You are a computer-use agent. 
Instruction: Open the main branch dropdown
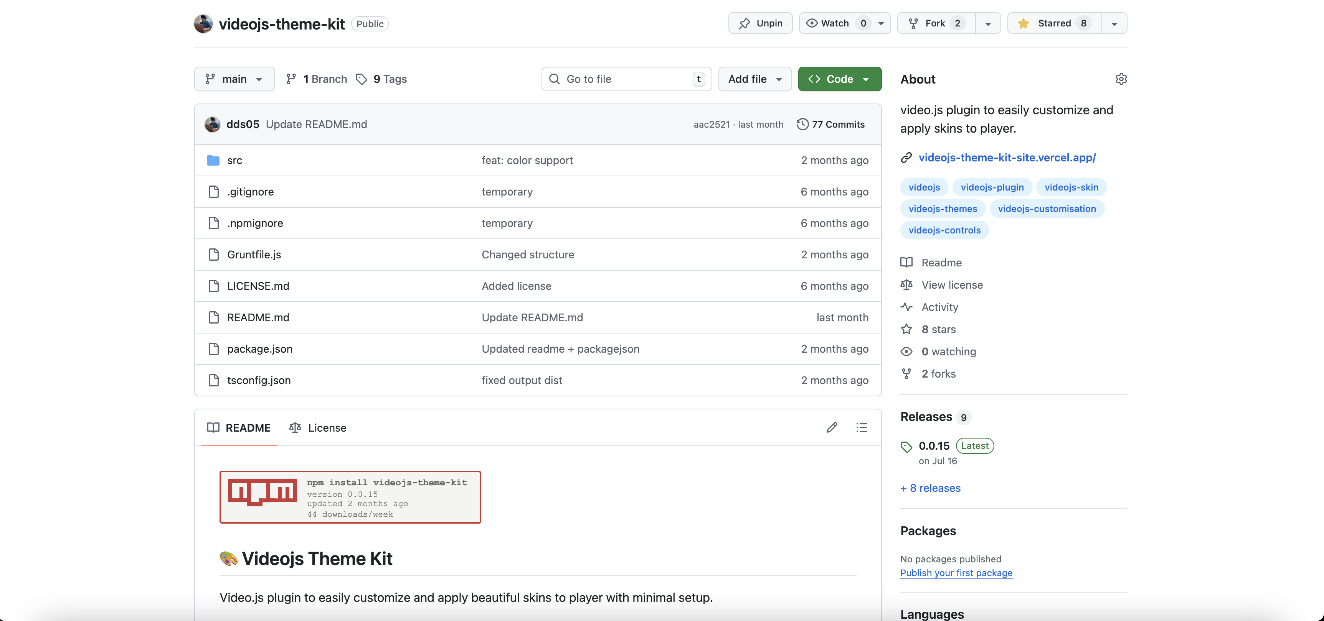tap(234, 79)
